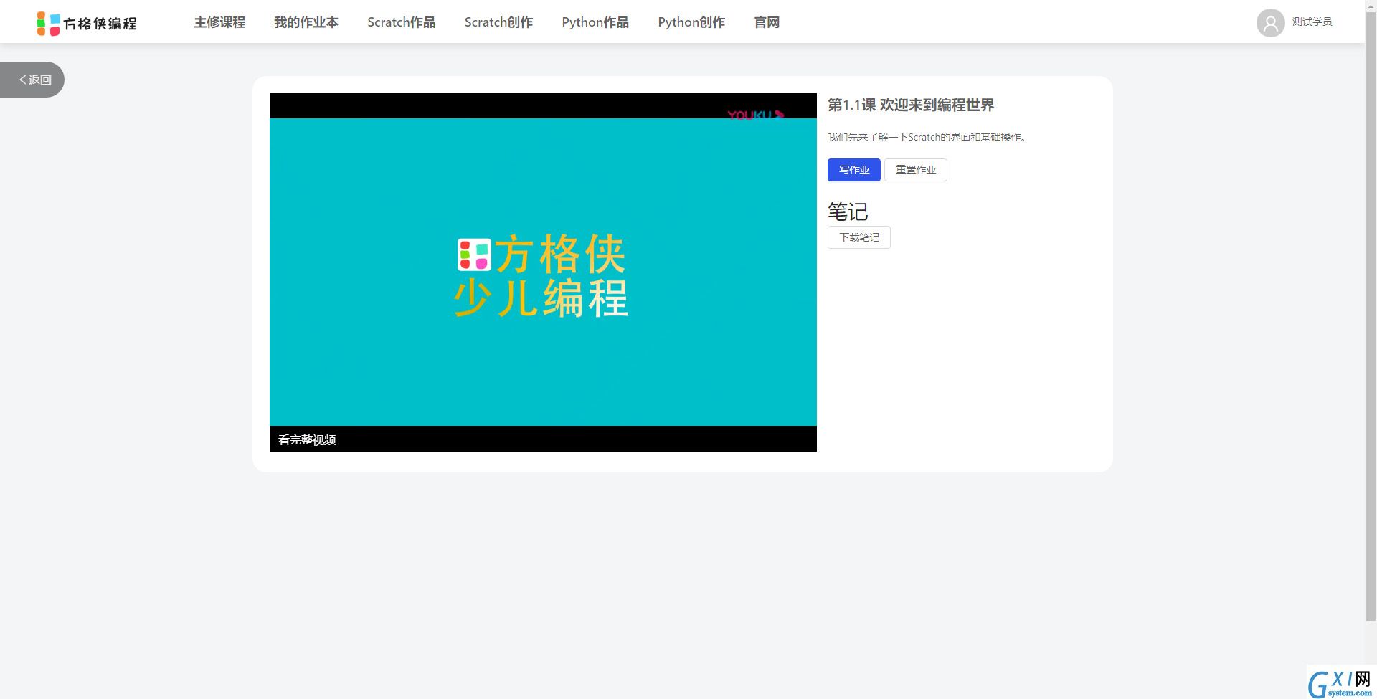Open the 主修课程 menu item
The image size is (1377, 699).
pos(219,22)
